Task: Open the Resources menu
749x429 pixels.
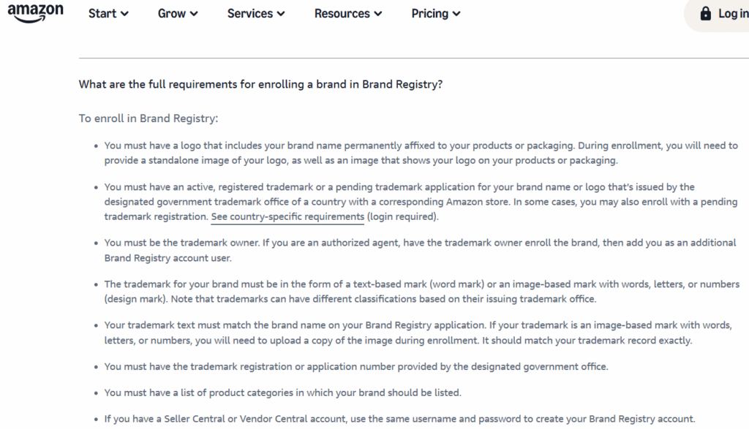Action: pos(347,13)
